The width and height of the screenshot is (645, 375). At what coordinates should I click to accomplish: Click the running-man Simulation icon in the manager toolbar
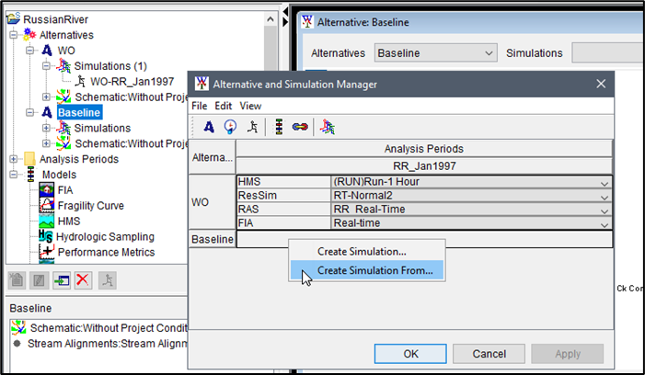pyautogui.click(x=252, y=127)
